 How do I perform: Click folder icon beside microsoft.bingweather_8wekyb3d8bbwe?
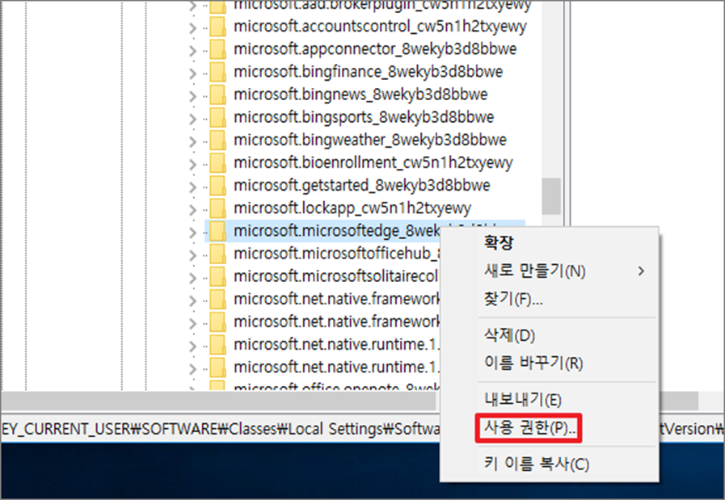tap(217, 140)
